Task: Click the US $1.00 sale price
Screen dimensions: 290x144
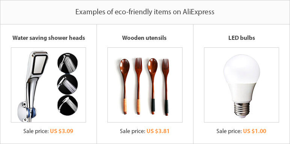Action: pos(255,131)
